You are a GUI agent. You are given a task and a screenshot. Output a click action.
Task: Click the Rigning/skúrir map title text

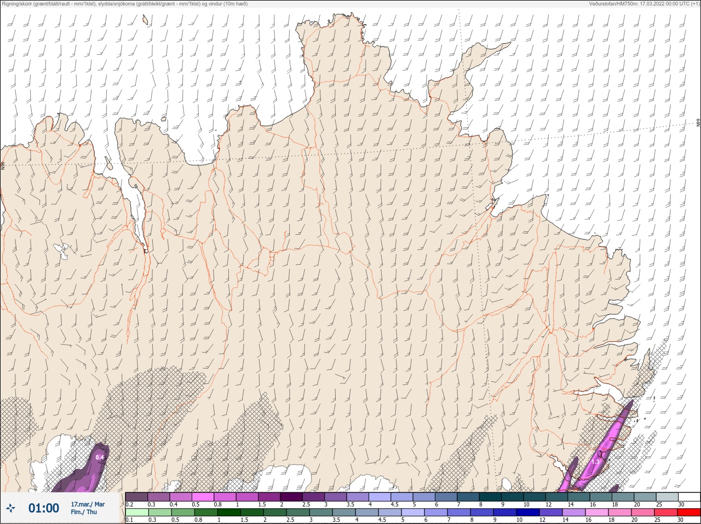point(125,4)
